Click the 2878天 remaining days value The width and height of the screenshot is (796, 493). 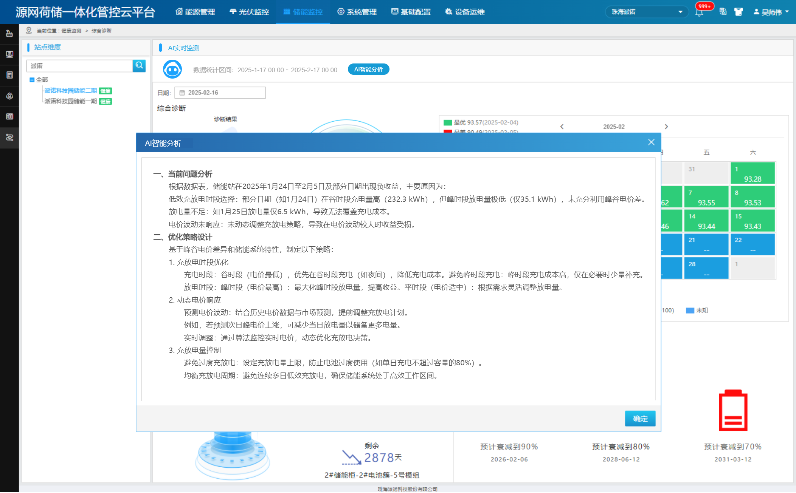(383, 457)
